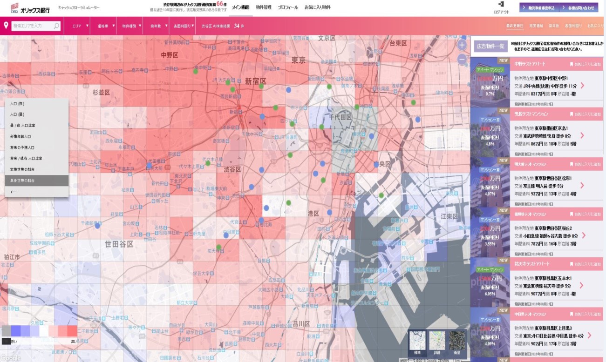Click 広告物件一覧 button

pyautogui.click(x=490, y=46)
